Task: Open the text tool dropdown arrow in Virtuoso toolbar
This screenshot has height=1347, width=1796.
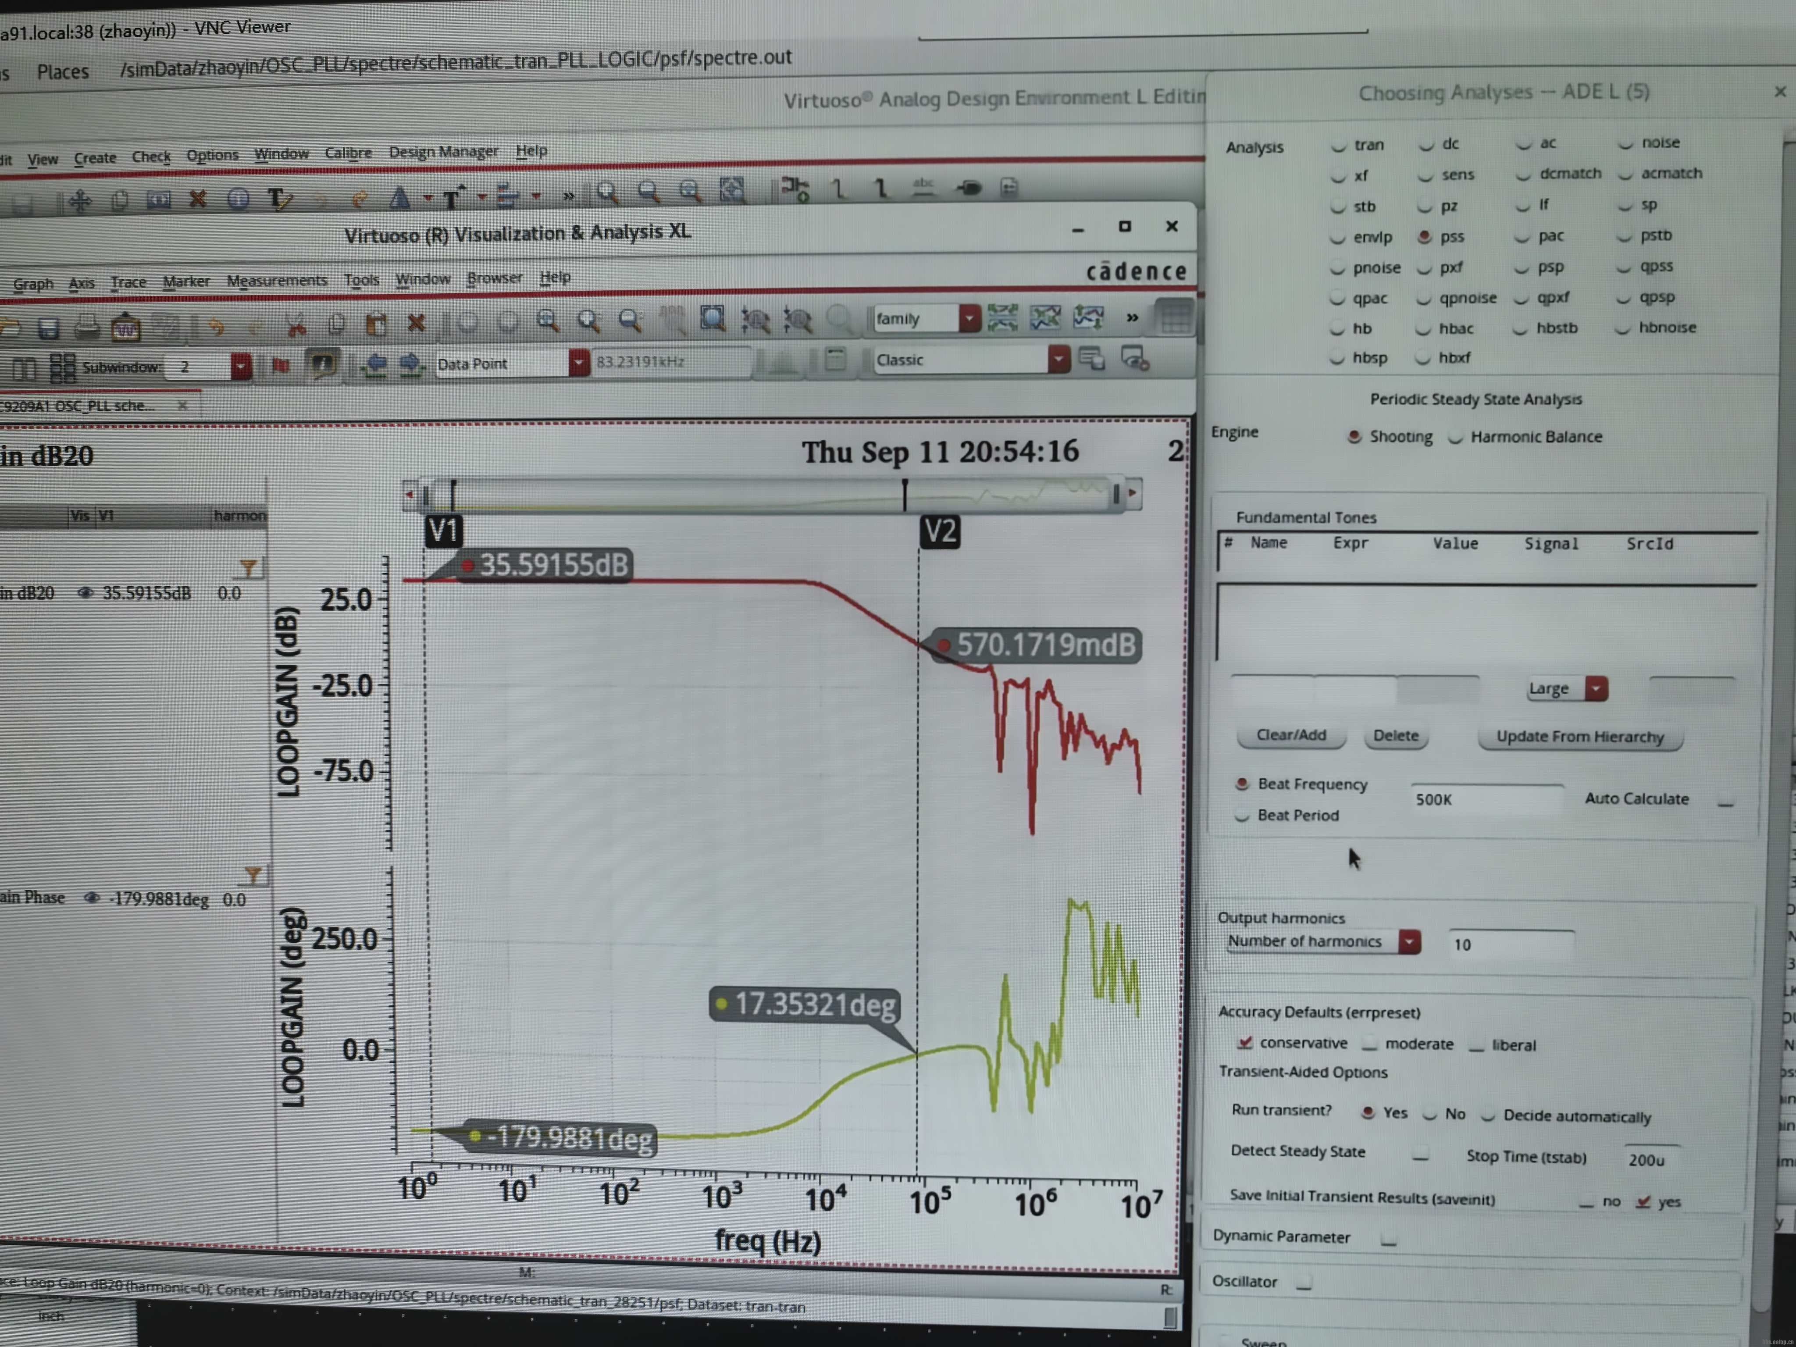Action: 481,196
